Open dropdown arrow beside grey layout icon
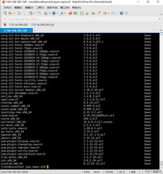The height and width of the screenshot is (174, 163). point(116,13)
